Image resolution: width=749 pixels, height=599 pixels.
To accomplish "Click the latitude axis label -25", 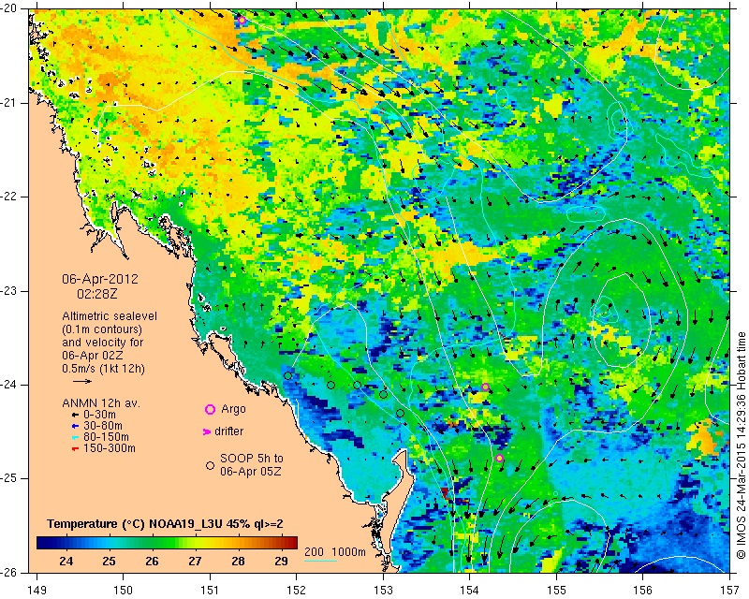I will tap(10, 478).
